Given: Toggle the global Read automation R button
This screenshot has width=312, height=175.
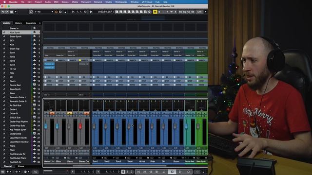Looking at the screenshot, I should [167, 12].
